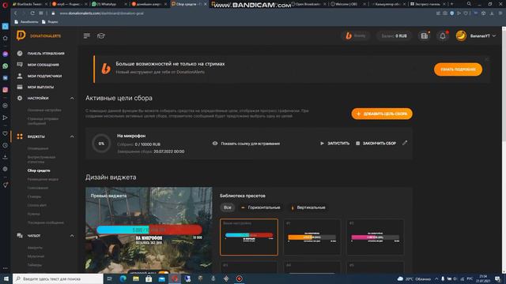Choose the pink bar preset #2 thumbnail
The width and height of the screenshot is (506, 284).
376,237
